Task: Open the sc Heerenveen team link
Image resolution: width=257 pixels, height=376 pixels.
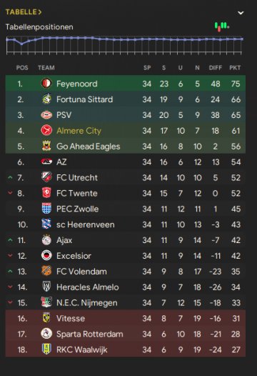Action: click(x=86, y=224)
